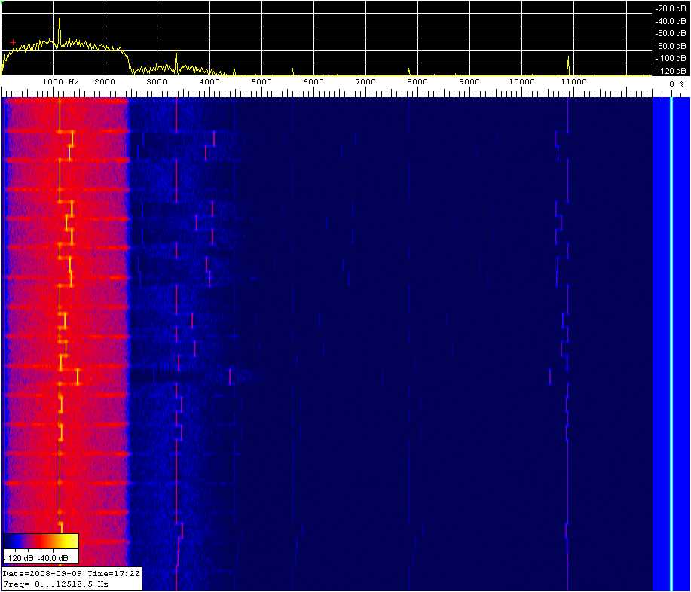Click the spectrum peak near 3400 Hz

(176, 60)
